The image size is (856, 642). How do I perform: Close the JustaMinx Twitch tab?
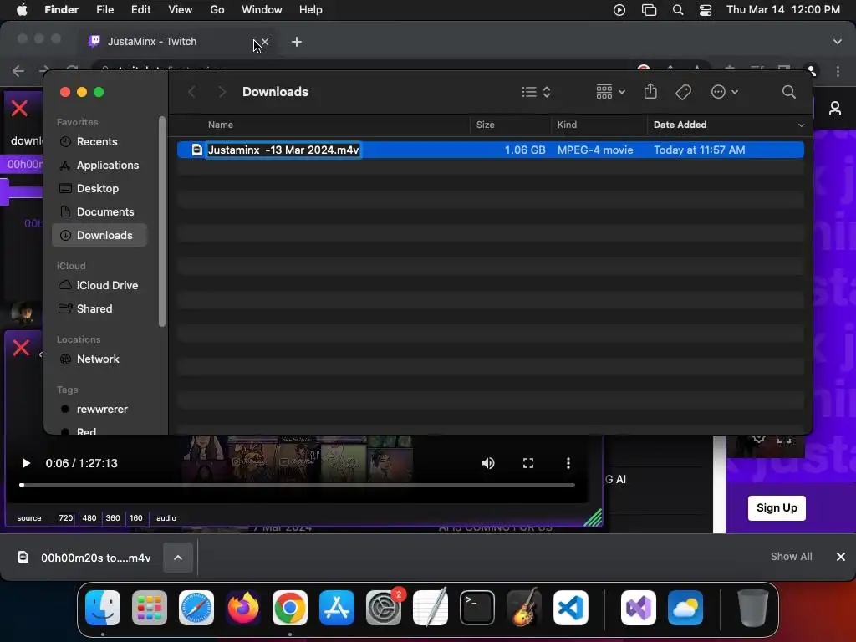point(265,42)
